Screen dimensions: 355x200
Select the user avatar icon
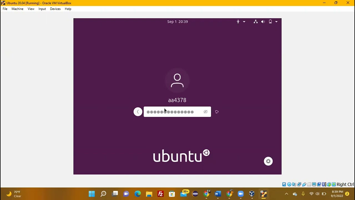(x=177, y=81)
